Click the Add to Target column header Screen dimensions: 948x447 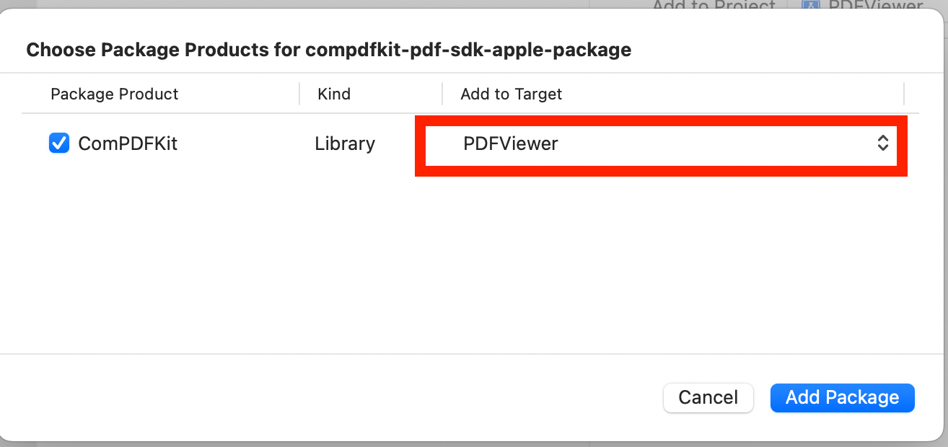pyautogui.click(x=511, y=94)
